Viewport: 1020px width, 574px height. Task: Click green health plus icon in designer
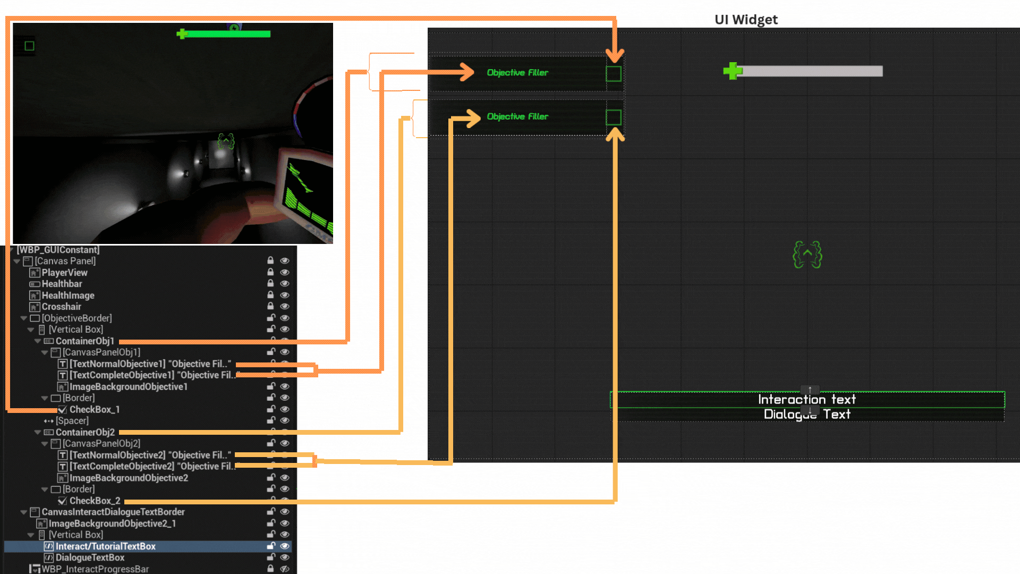[732, 71]
